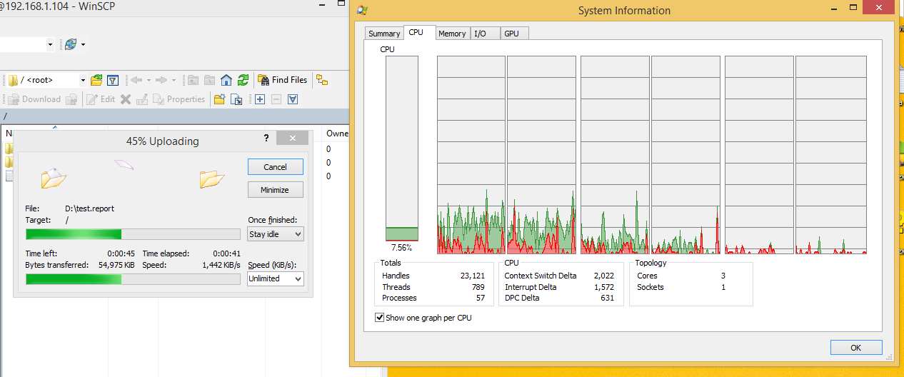Viewport: 904px width, 377px height.
Task: Click the Find Files binoculars button
Action: 282,80
